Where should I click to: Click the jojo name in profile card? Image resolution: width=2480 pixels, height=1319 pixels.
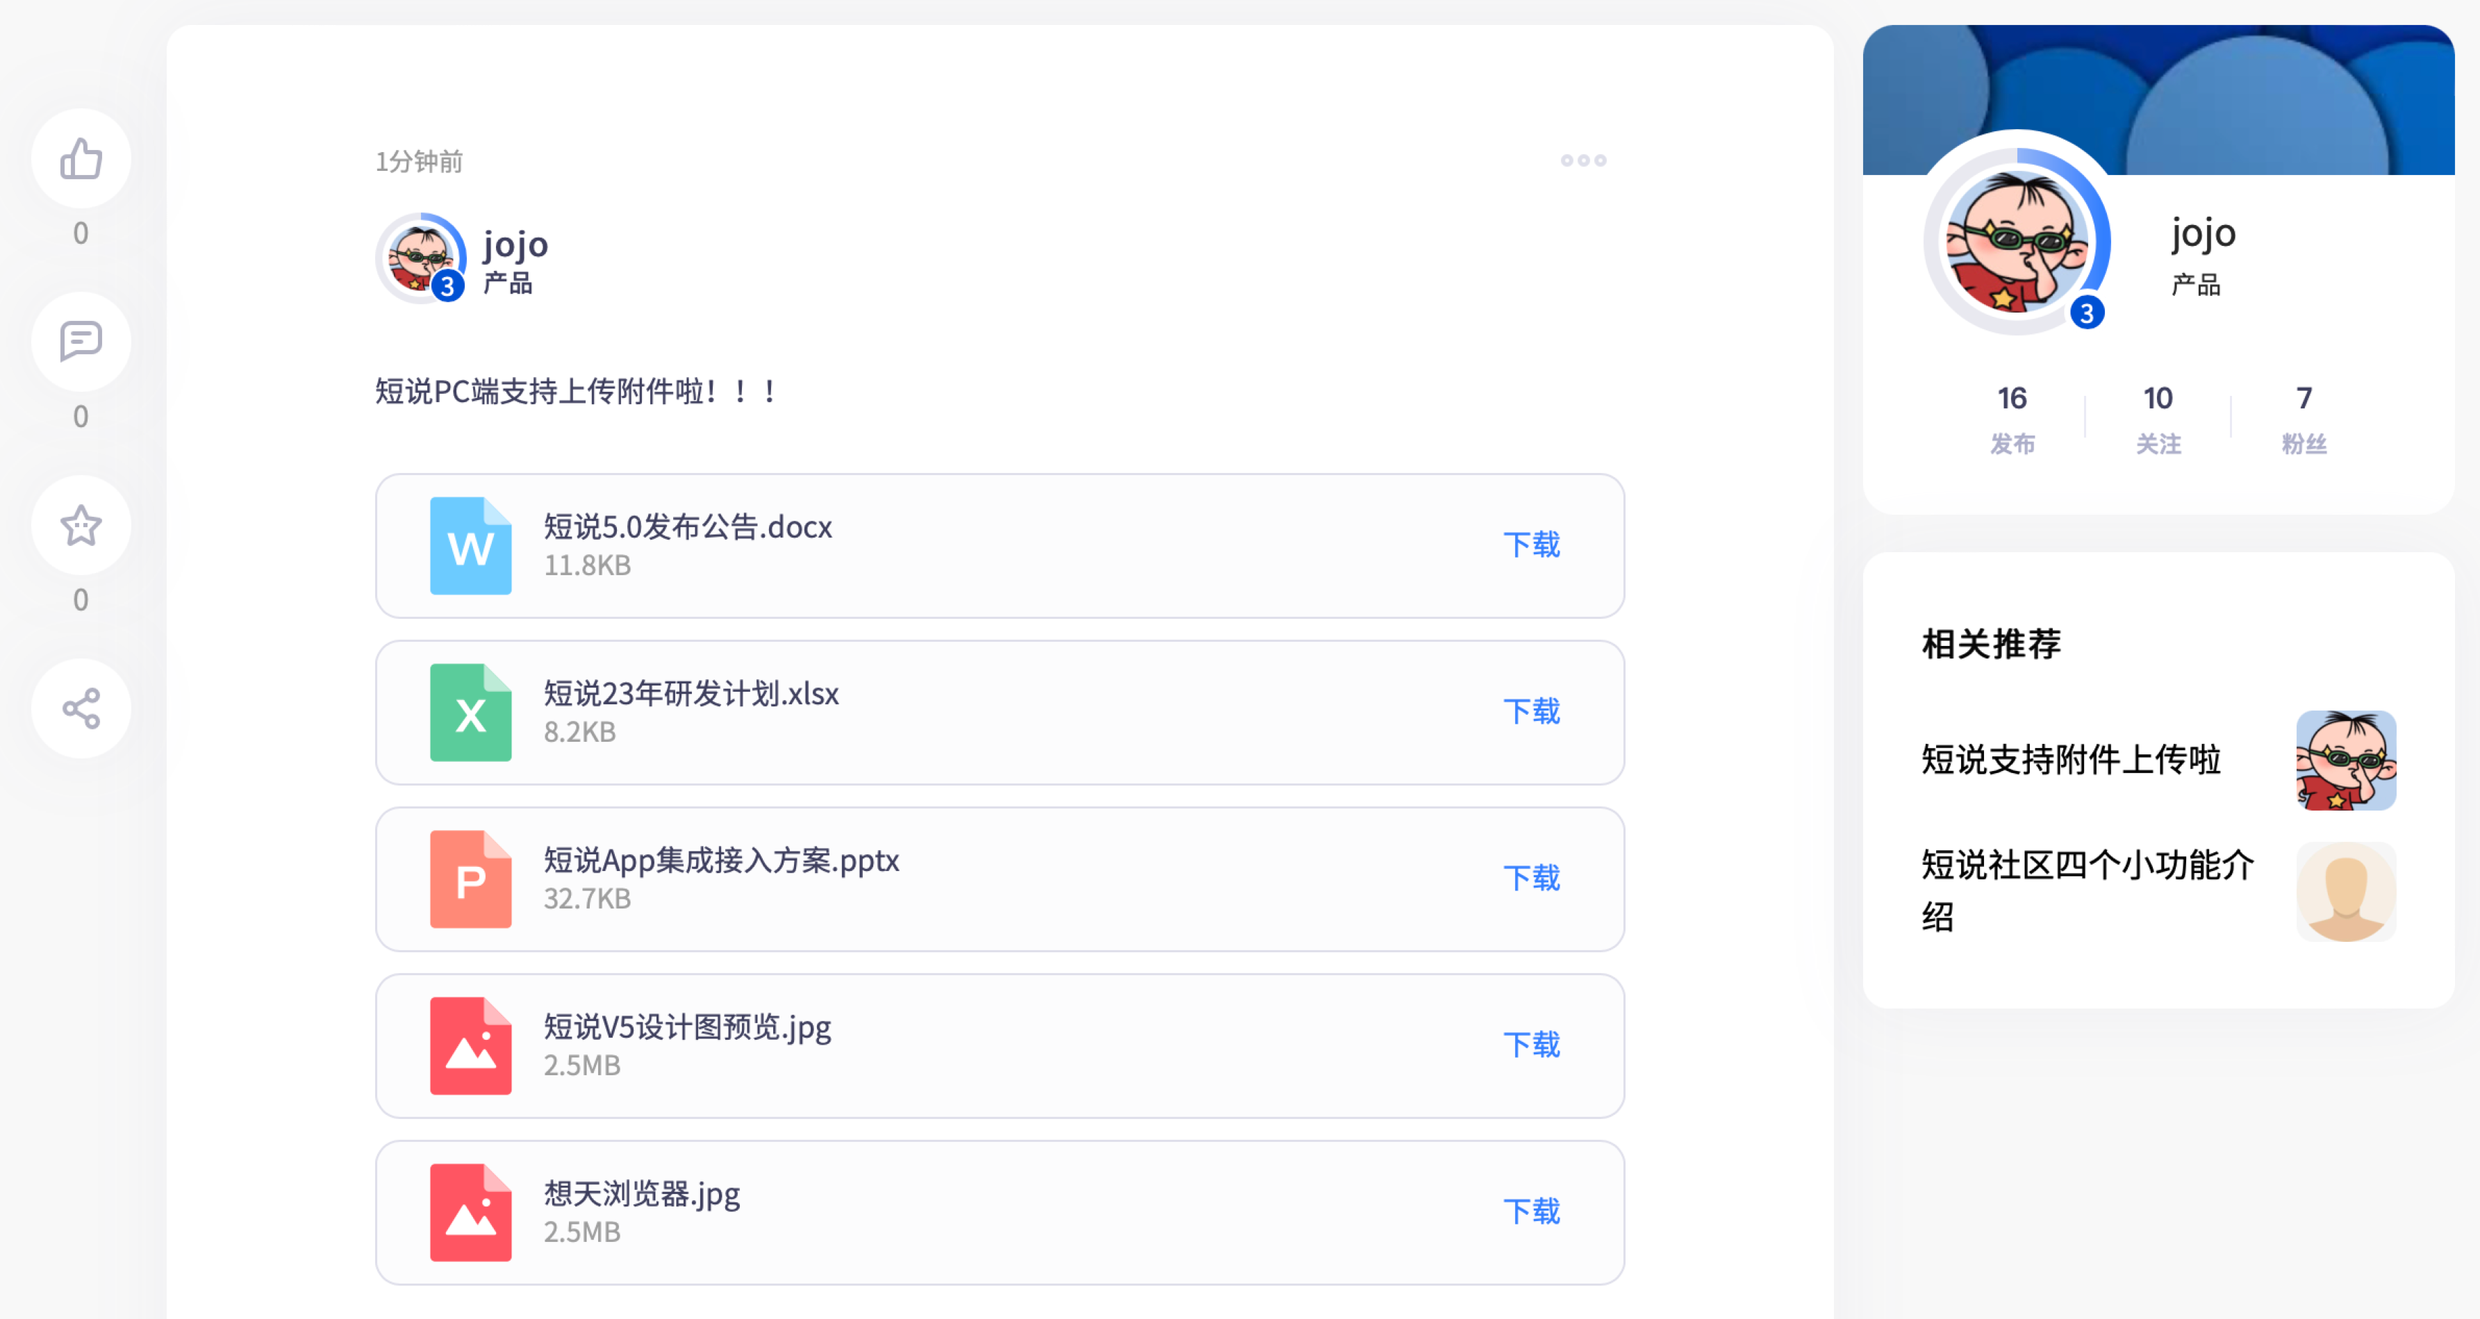[2203, 233]
